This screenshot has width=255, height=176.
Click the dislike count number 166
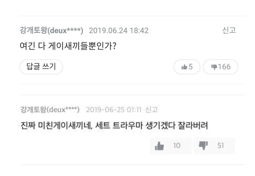(224, 67)
